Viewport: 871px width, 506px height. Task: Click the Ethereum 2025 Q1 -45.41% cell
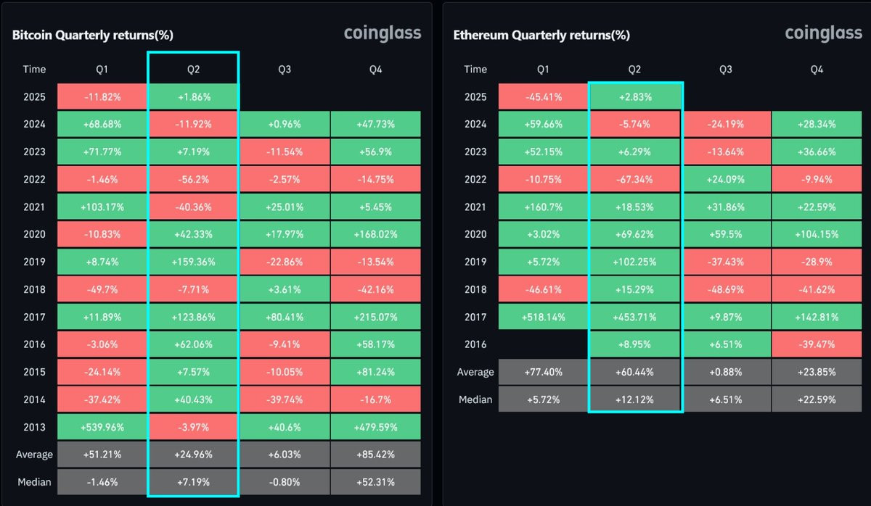pyautogui.click(x=542, y=96)
